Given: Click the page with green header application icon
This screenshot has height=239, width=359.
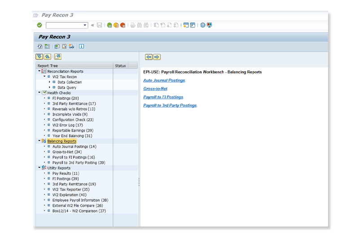Looking at the screenshot, I should click(47, 47).
